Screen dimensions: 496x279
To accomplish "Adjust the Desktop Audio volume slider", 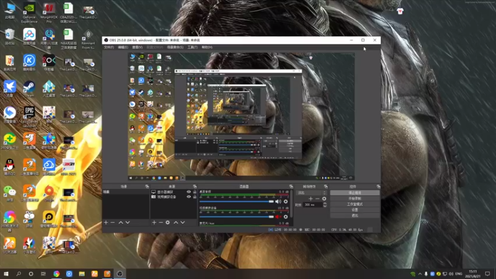I will coord(236,201).
